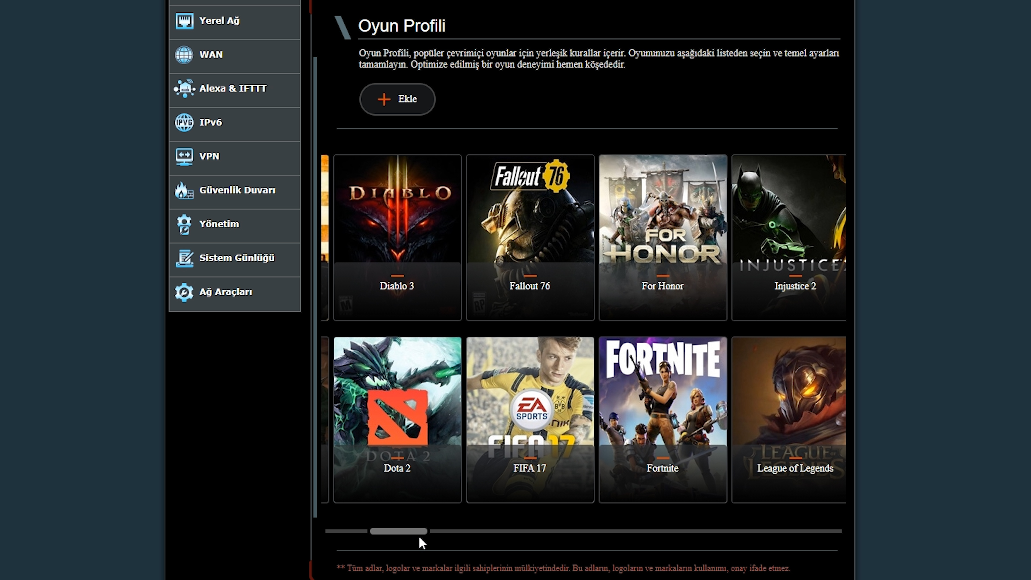Click the League of Legends title caption
This screenshot has width=1031, height=580.
[x=795, y=468]
